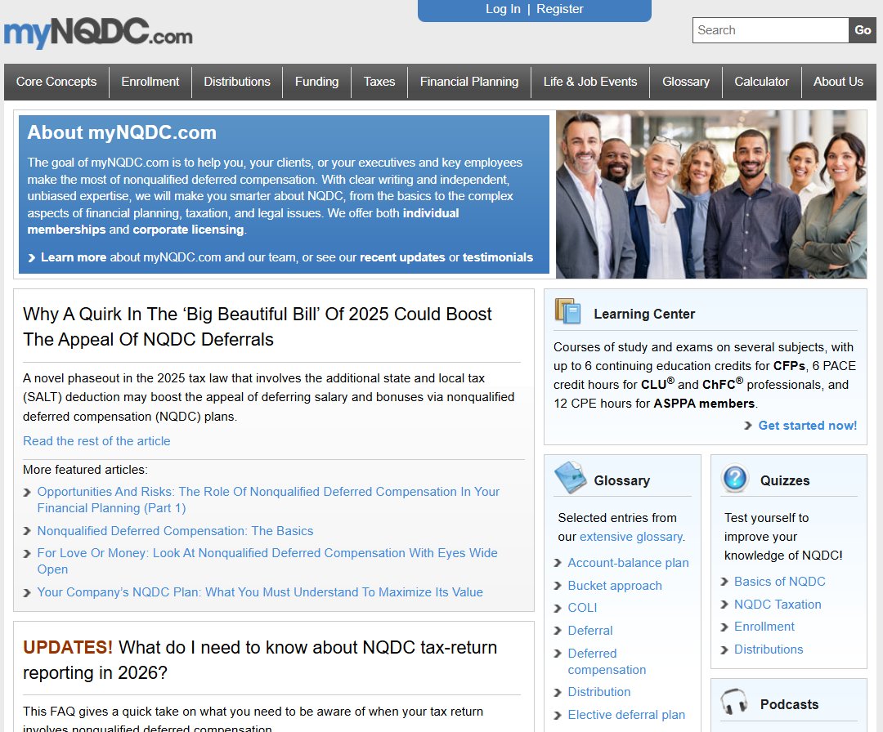The image size is (883, 732).
Task: Focus the Search input field
Action: (770, 30)
